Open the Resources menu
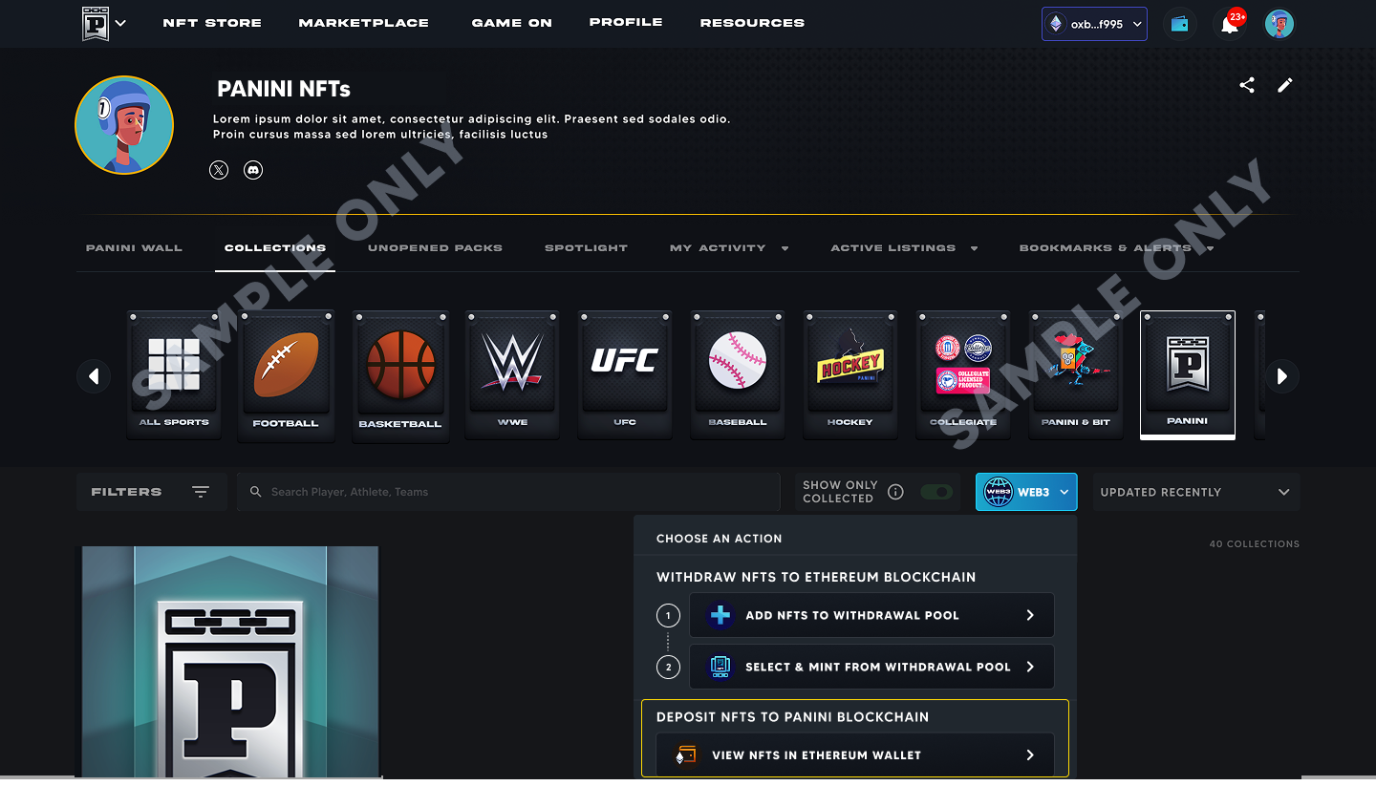 pyautogui.click(x=752, y=23)
